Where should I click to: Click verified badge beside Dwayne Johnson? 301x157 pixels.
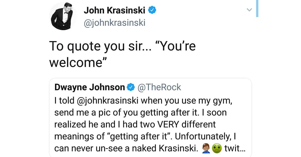click(130, 87)
